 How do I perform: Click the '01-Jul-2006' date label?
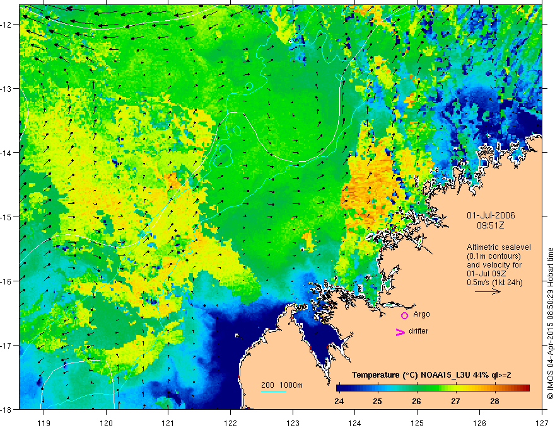(491, 215)
